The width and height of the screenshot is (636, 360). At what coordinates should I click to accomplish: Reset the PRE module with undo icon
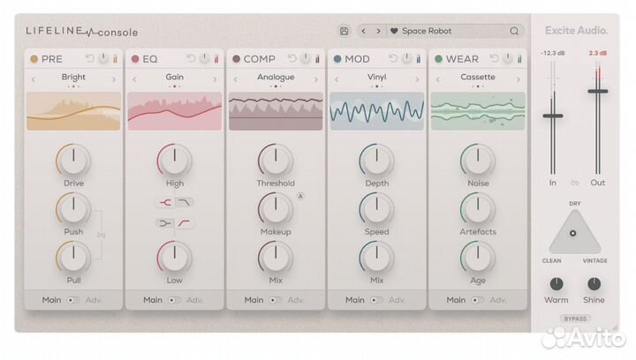89,59
